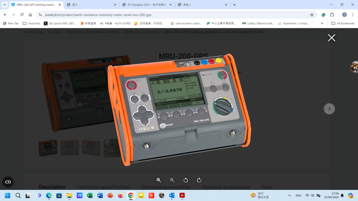The image size is (358, 201).
Task: Open Firefox from the taskbar
Action: tap(121, 195)
